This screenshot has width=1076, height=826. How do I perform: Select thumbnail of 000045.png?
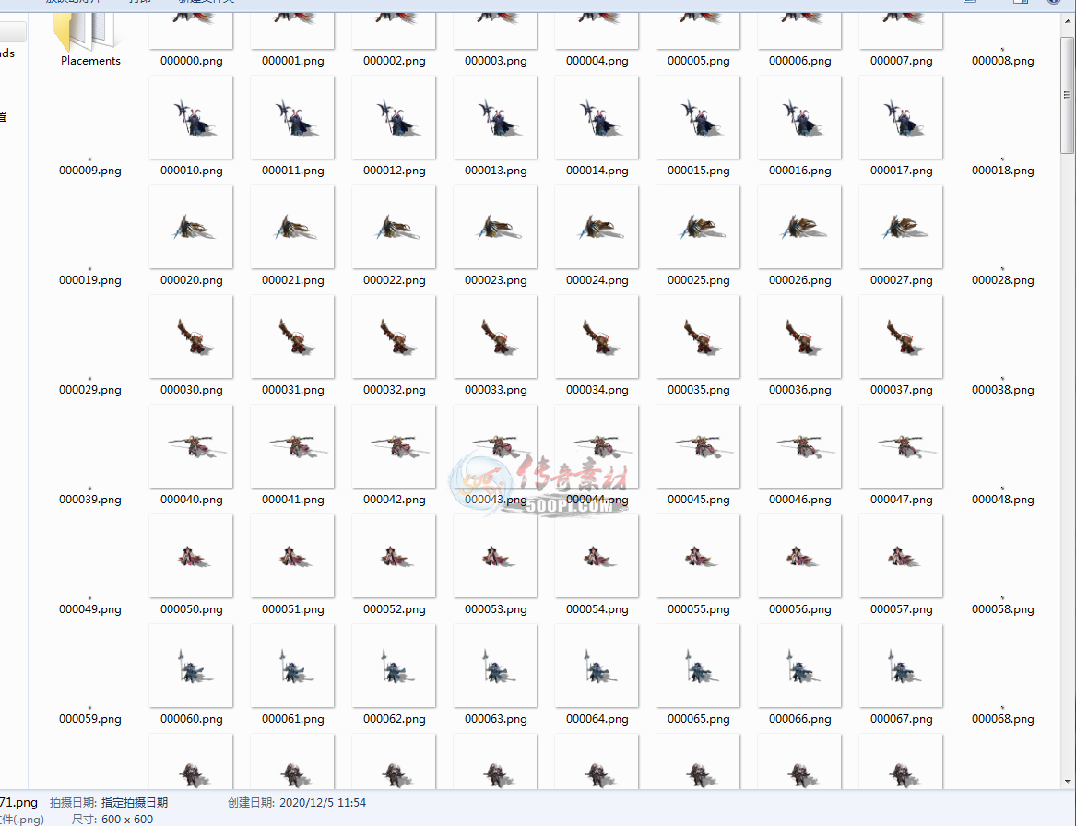pyautogui.click(x=698, y=446)
